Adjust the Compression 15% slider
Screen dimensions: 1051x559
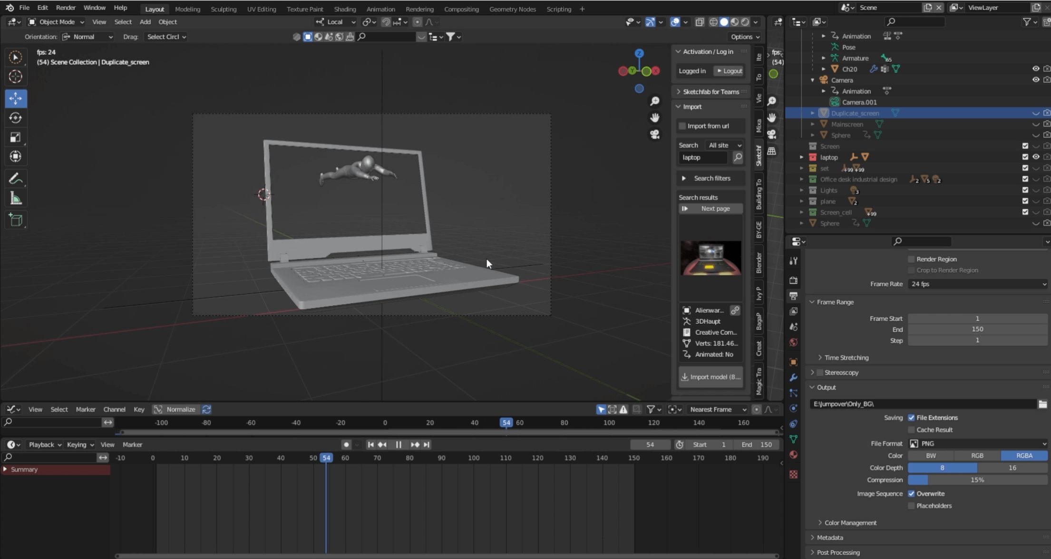point(977,480)
